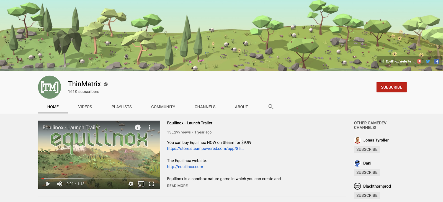This screenshot has height=202, width=443.
Task: Subscribe to Jonas Tyroller
Action: (x=367, y=149)
